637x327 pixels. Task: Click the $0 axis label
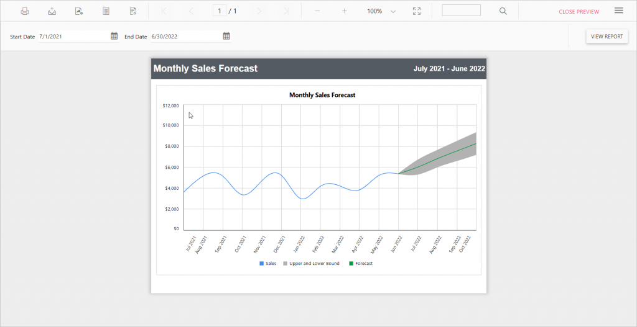coord(176,228)
